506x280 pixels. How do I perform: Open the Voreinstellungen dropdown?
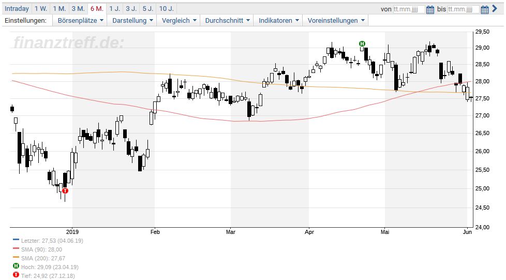click(336, 20)
